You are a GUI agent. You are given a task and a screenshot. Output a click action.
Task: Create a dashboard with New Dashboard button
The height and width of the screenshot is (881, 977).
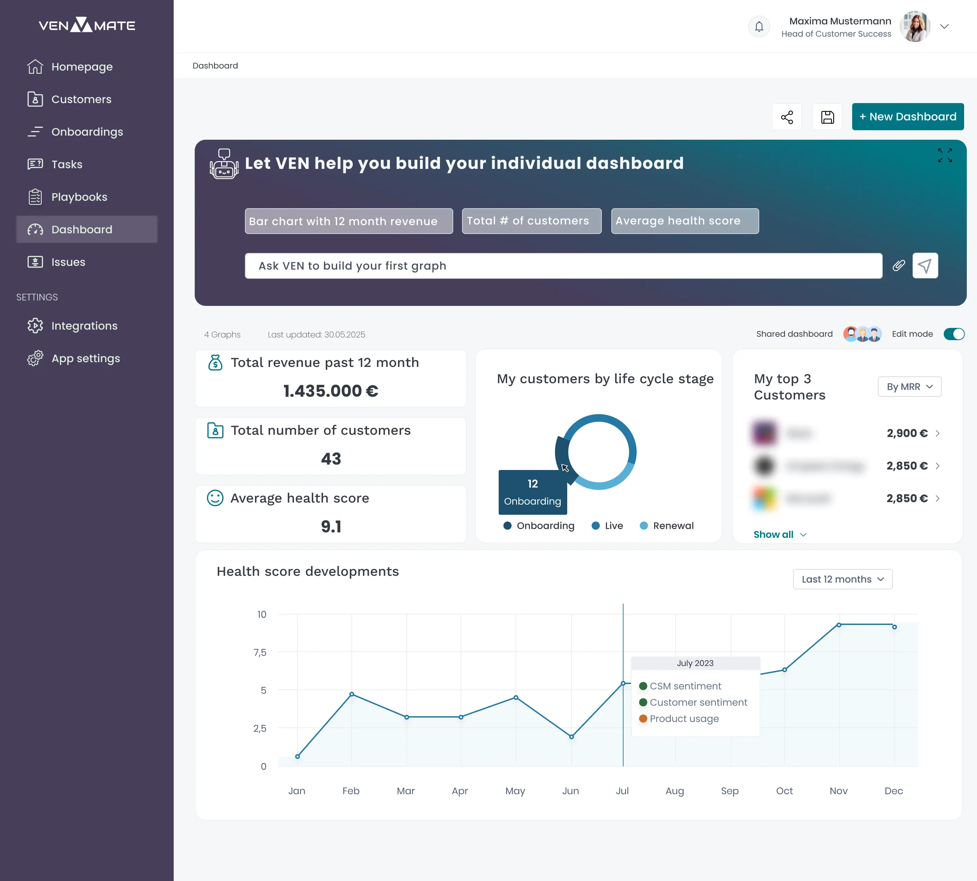pos(908,117)
